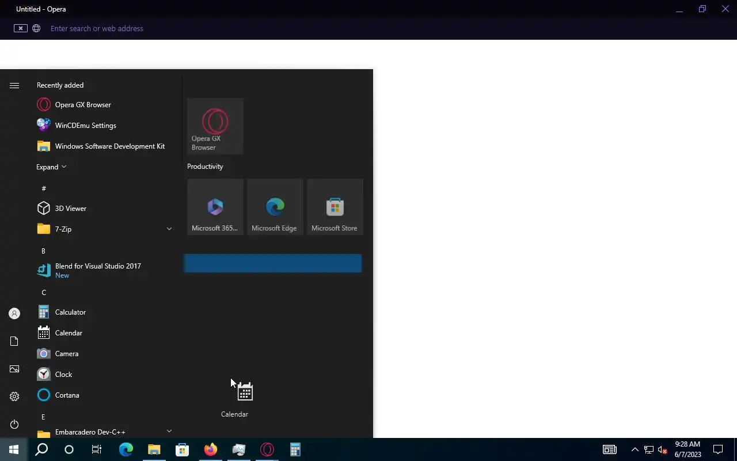
Task: Open File Explorer from the taskbar
Action: [x=154, y=449]
